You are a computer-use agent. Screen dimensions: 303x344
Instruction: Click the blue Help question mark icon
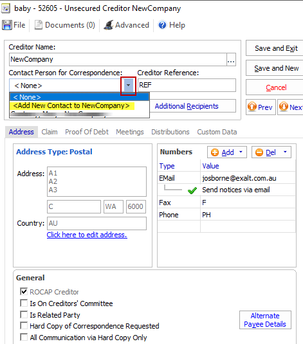pyautogui.click(x=163, y=25)
